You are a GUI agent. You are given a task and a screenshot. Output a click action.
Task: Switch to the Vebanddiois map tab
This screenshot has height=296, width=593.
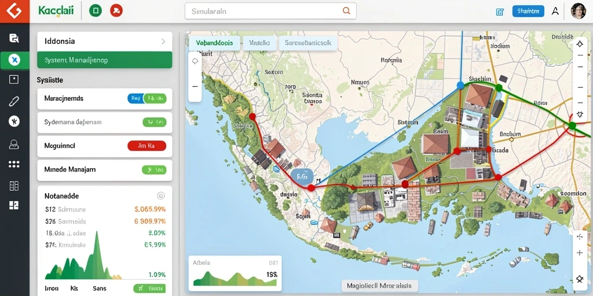(x=214, y=43)
